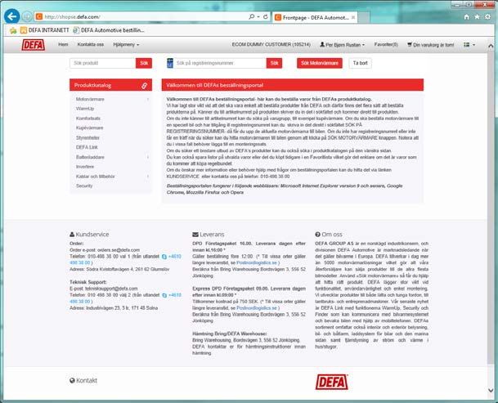Click the registreringsnummer search field
Viewport: 498px width, 403px height.
[x=220, y=63]
